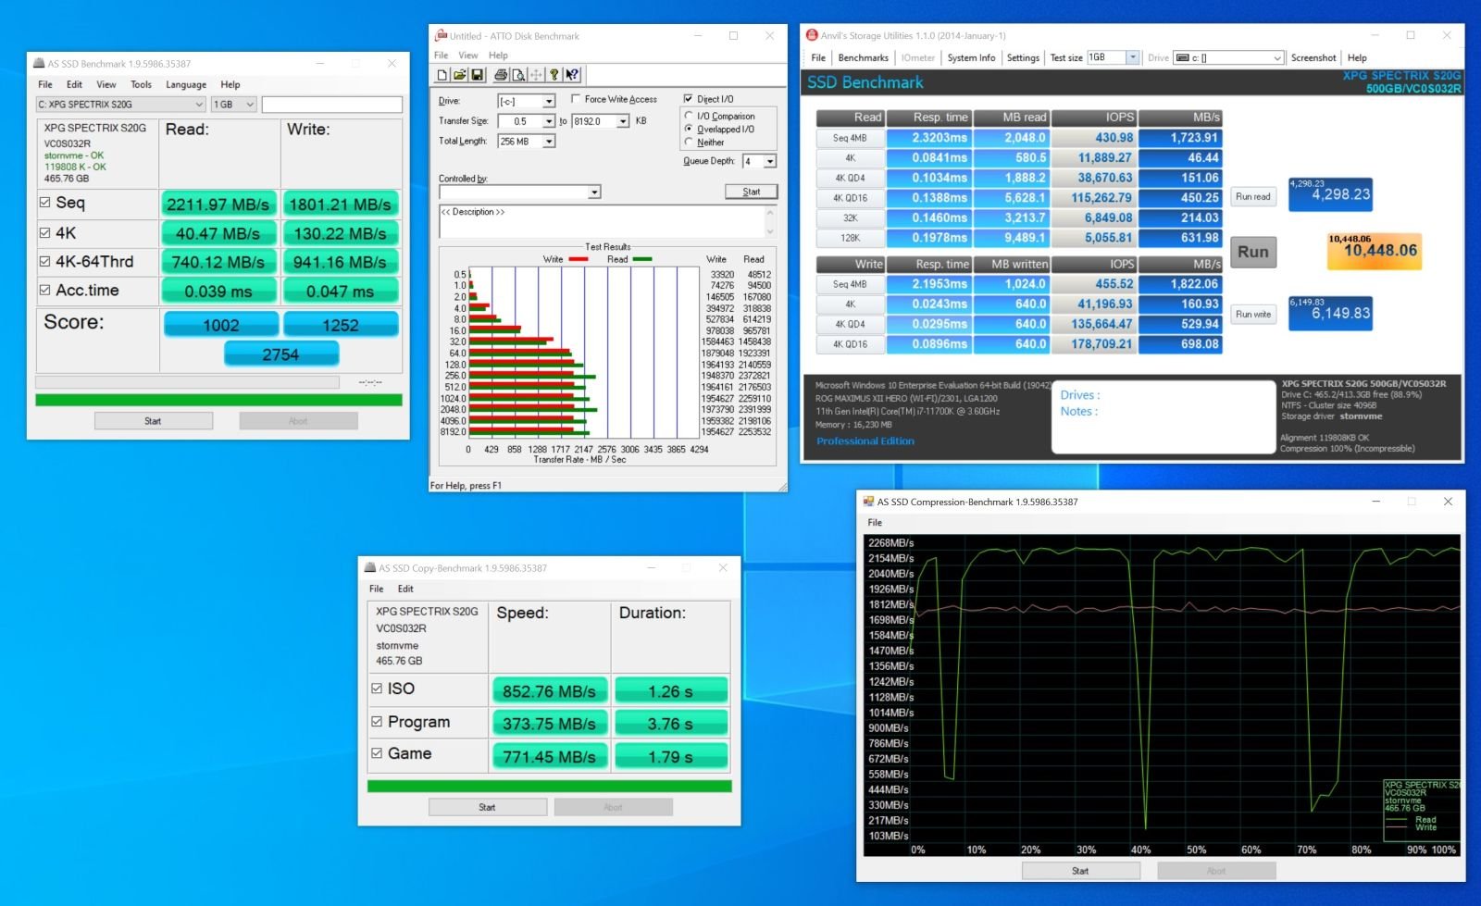
Task: Open the Tools menu in AS SSD
Action: [141, 84]
